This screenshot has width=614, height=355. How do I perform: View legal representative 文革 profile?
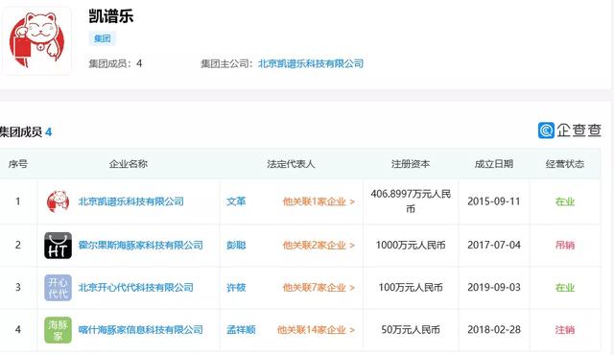236,201
